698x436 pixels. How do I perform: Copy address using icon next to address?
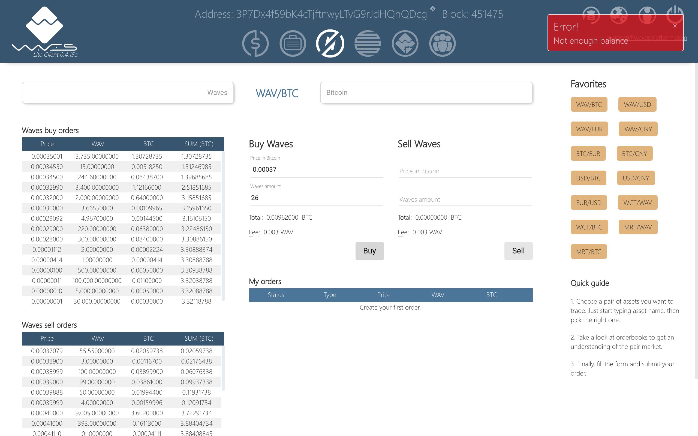coord(433,9)
